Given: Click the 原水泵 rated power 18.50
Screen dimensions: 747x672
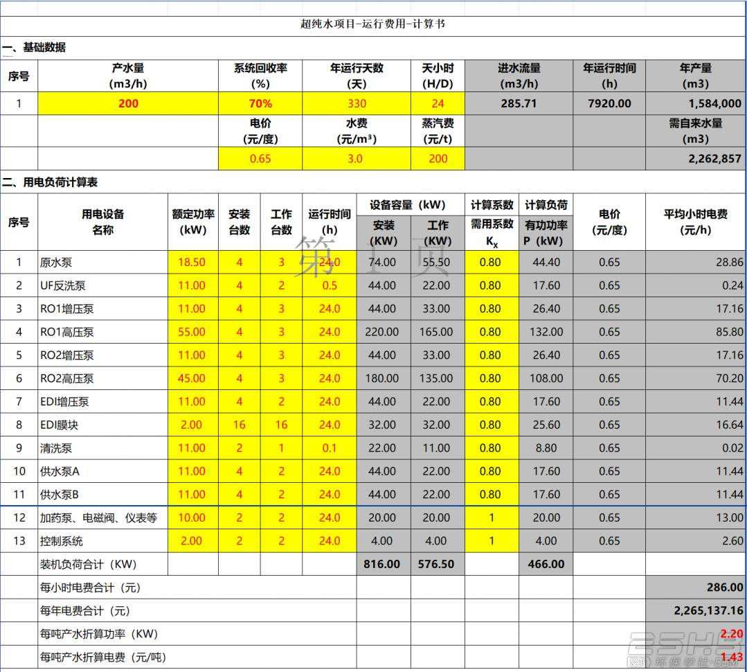Looking at the screenshot, I should tap(193, 262).
